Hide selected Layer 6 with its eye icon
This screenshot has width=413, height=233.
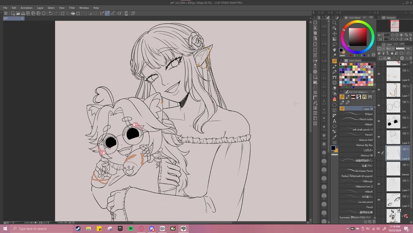[x=379, y=153]
